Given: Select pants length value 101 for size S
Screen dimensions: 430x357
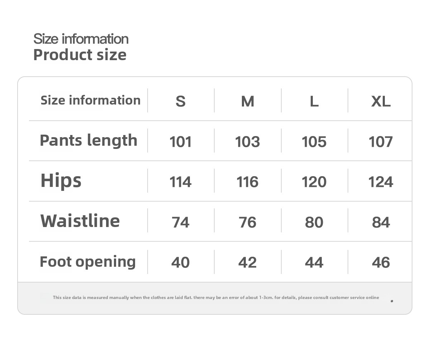Looking at the screenshot, I should 181,141.
